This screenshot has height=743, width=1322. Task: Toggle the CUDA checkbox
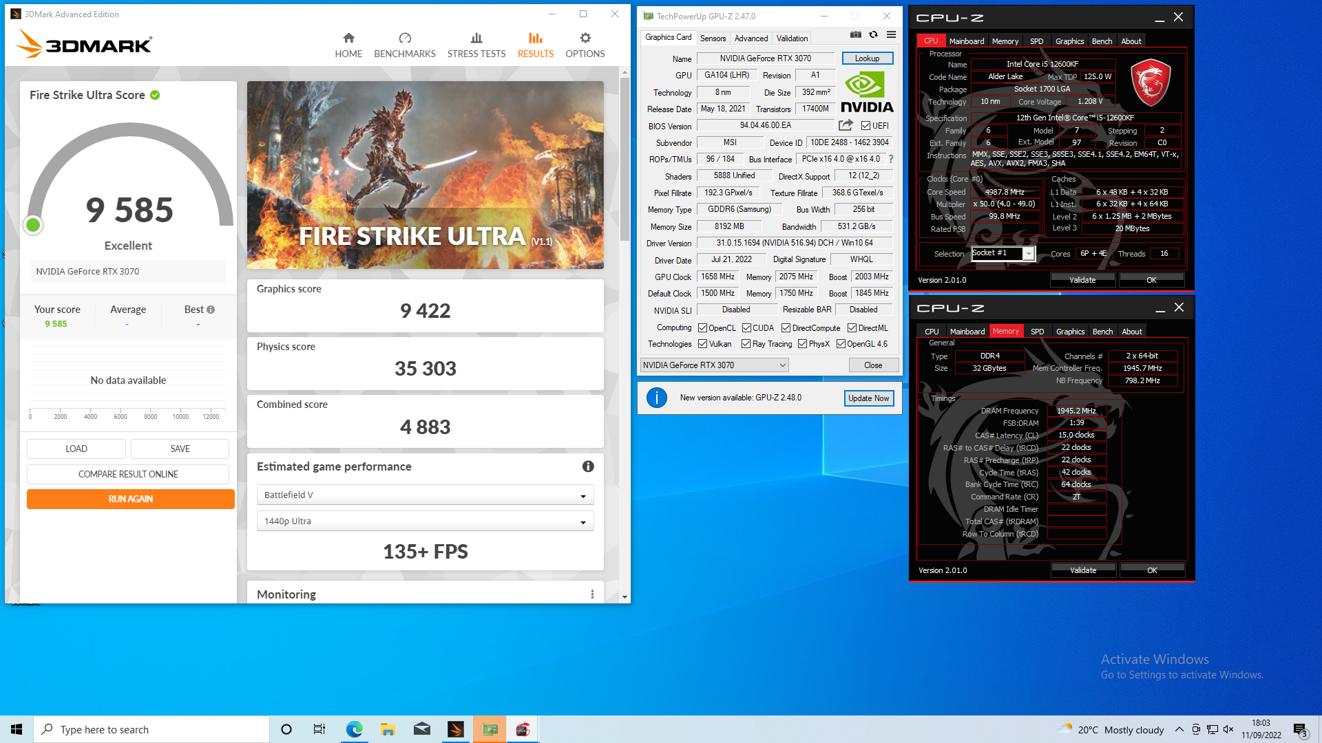coord(746,328)
